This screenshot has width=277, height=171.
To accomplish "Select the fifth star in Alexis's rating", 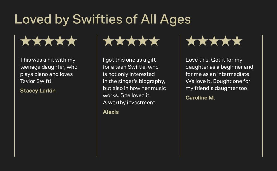I will (x=154, y=41).
